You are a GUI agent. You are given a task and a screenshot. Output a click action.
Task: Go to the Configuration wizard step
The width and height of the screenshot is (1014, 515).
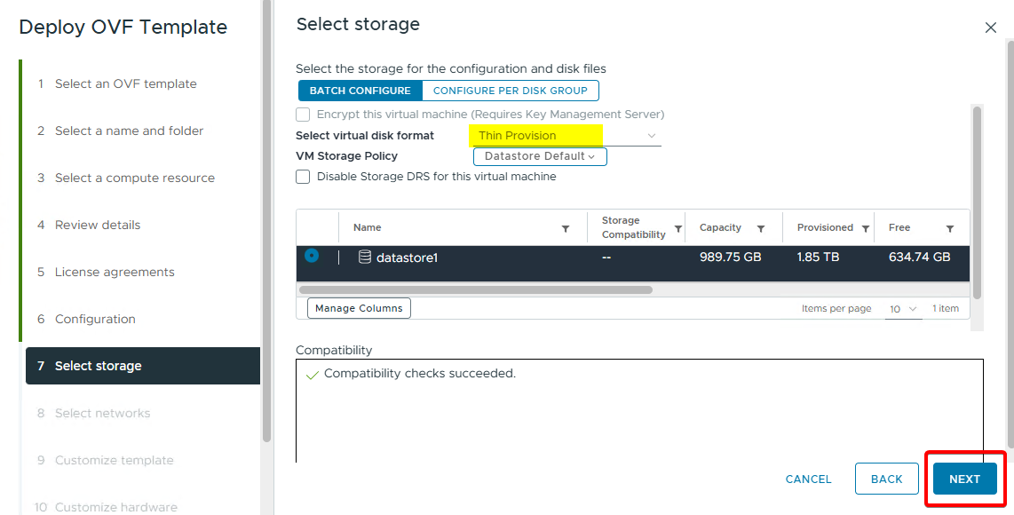tap(95, 319)
